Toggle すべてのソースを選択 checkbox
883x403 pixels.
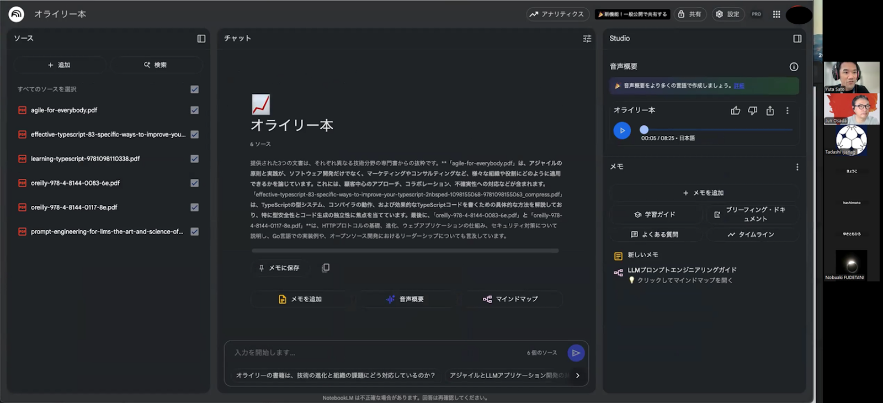[x=195, y=89]
